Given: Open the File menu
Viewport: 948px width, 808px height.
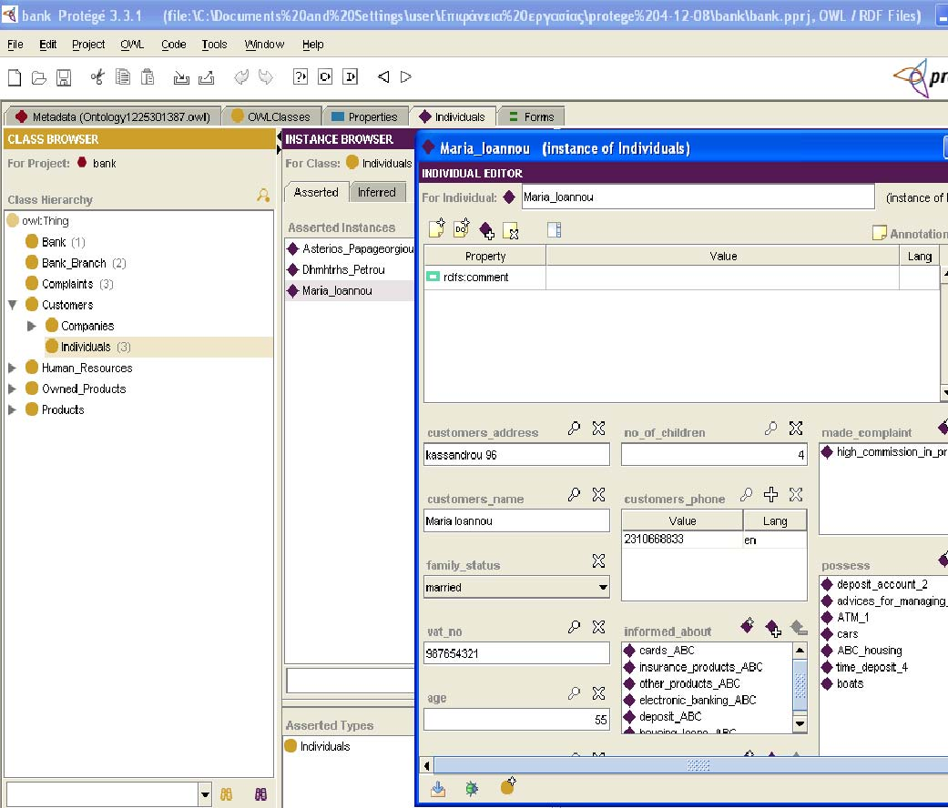Looking at the screenshot, I should pos(15,45).
